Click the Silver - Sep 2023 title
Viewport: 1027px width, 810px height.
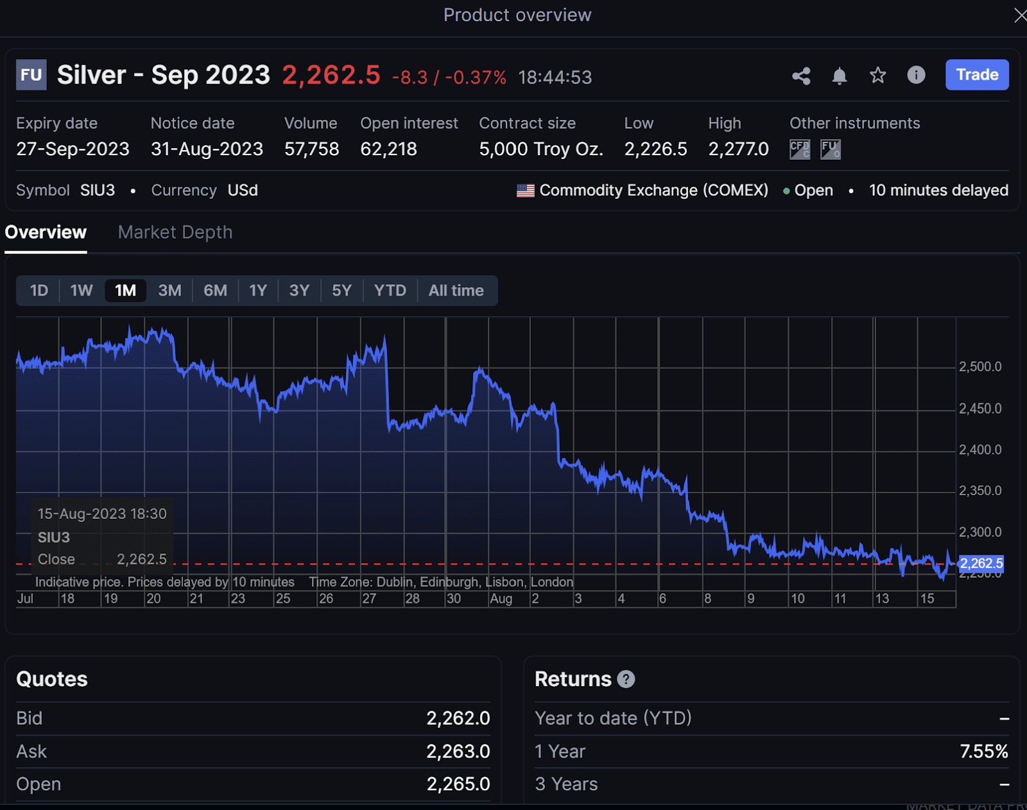164,75
